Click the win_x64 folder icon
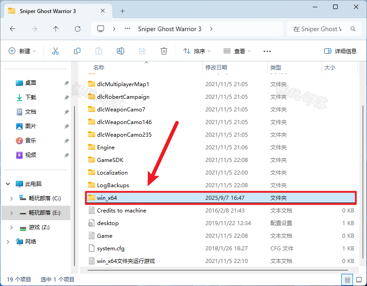The image size is (367, 286). (92, 198)
